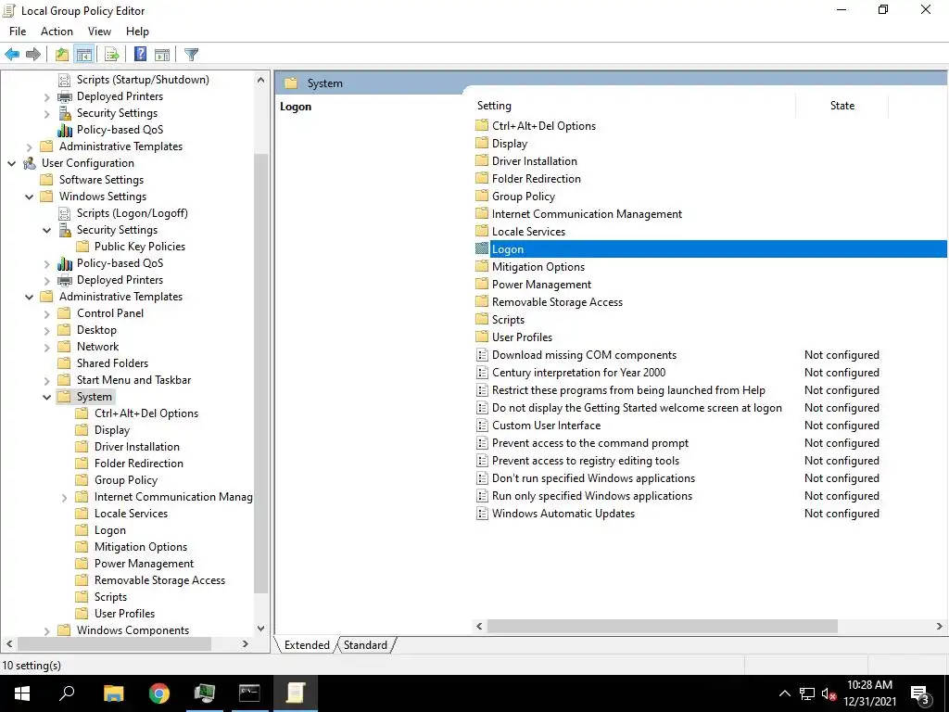
Task: Open File Explorer from taskbar
Action: tap(113, 693)
